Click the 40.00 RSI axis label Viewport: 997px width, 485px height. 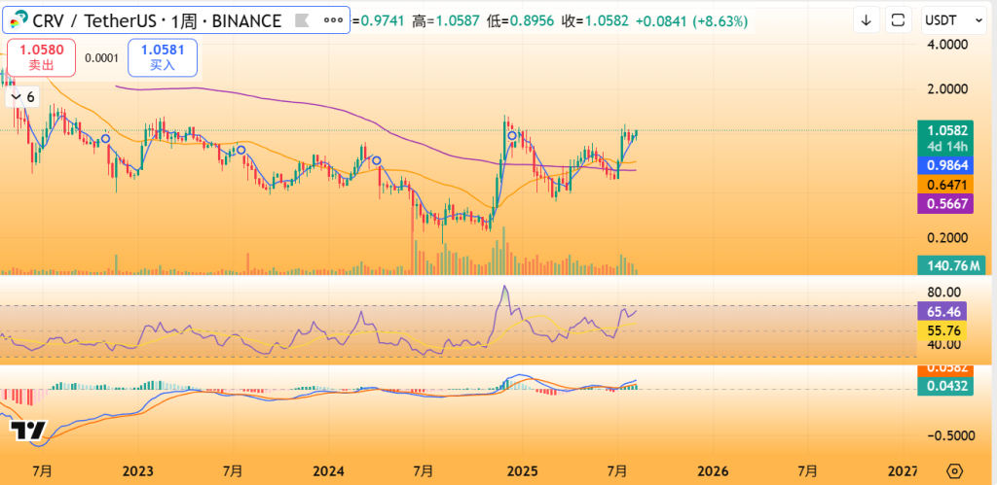click(944, 345)
